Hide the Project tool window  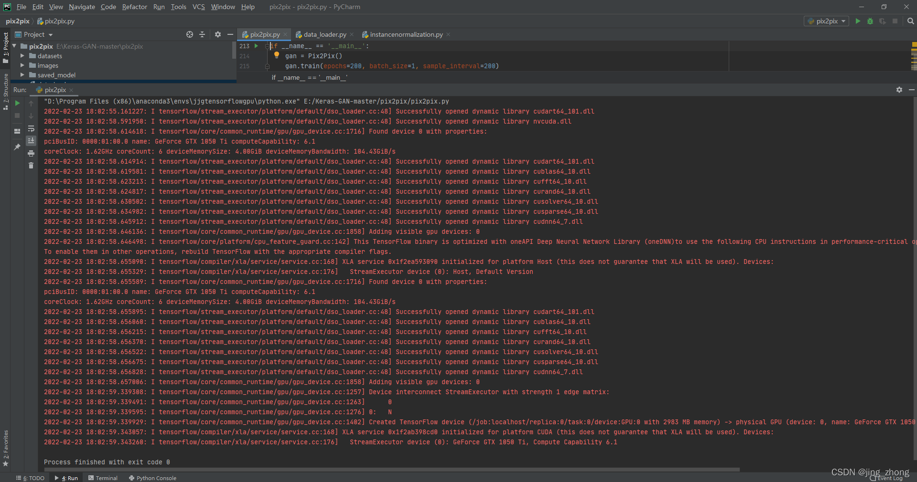230,34
